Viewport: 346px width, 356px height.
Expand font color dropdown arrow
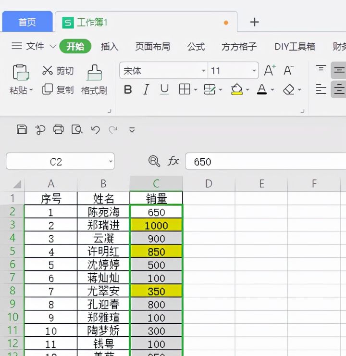tap(272, 89)
